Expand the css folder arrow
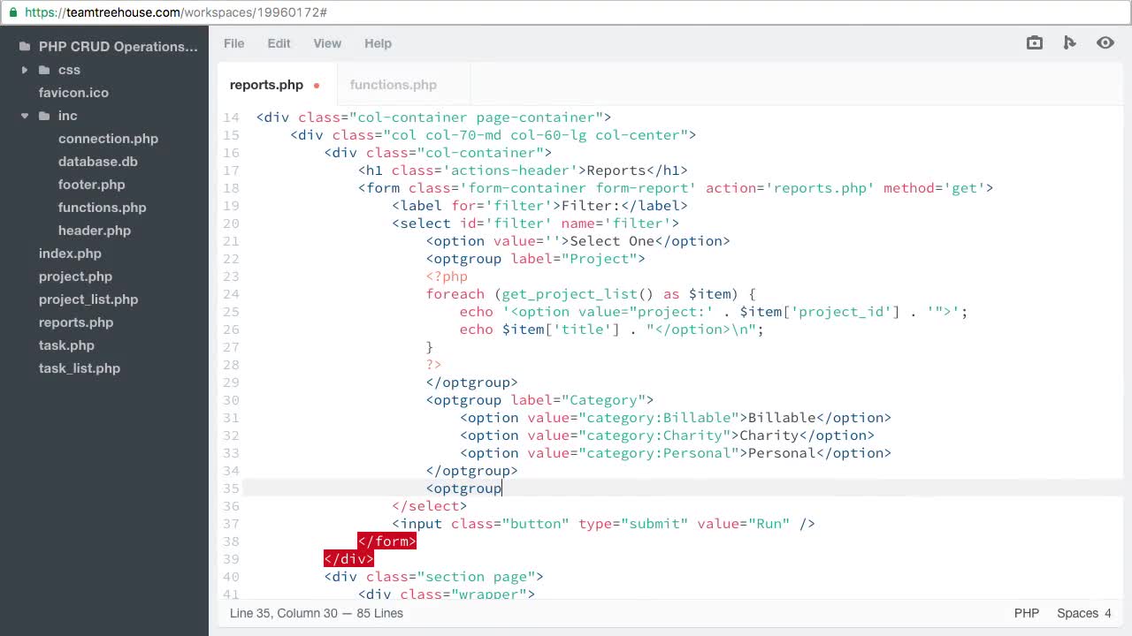 pyautogui.click(x=25, y=70)
